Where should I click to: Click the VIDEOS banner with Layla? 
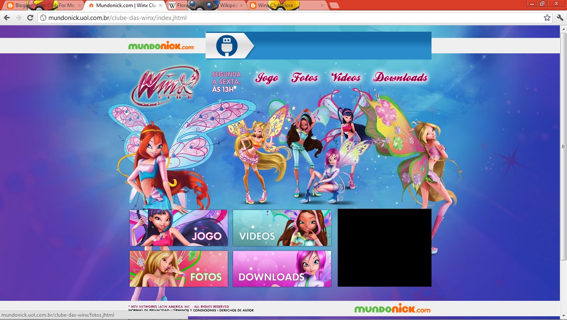tap(282, 228)
